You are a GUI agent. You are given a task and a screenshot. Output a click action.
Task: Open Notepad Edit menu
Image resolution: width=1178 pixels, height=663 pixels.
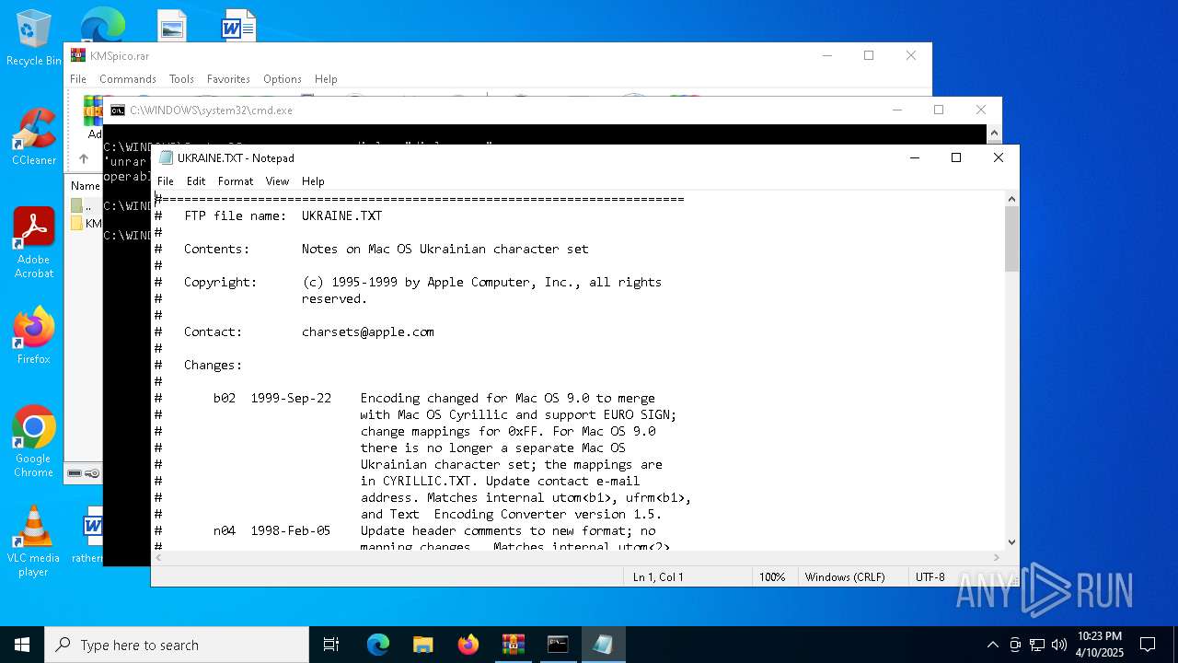point(196,181)
